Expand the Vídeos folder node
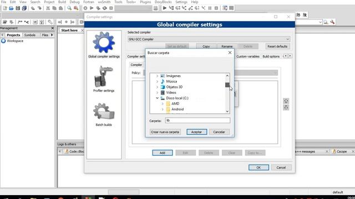Image resolution: width=355 pixels, height=199 pixels. click(x=157, y=92)
